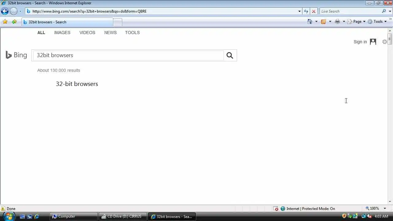Viewport: 393px width, 221px height.
Task: Open the Tools menu
Action: click(377, 21)
